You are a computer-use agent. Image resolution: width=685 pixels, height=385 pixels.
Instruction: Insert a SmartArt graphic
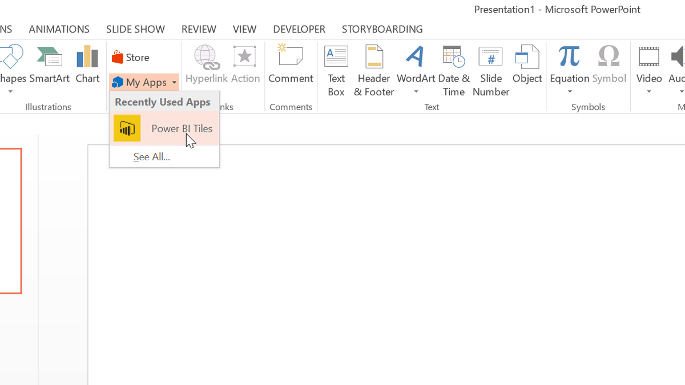(x=50, y=65)
